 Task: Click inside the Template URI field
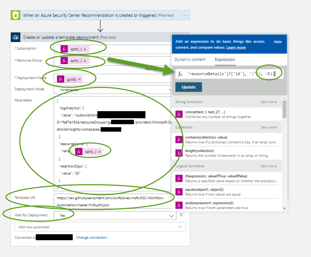[x=113, y=201]
